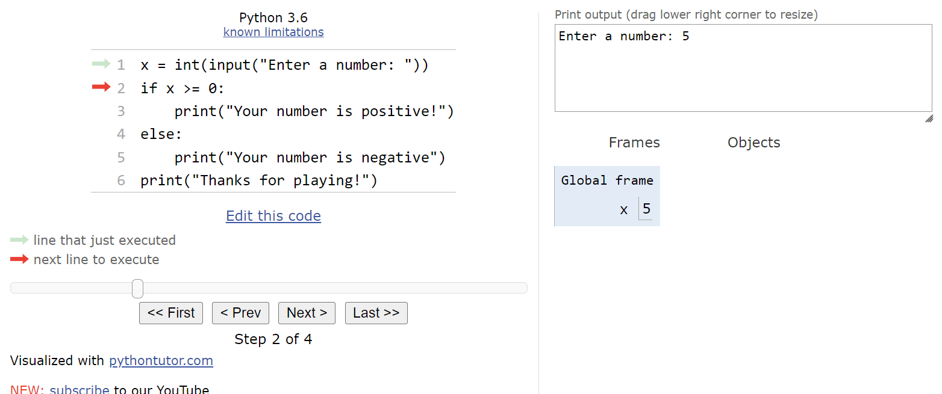Click the output box resize corner handle
The height and width of the screenshot is (394, 942).
click(929, 119)
